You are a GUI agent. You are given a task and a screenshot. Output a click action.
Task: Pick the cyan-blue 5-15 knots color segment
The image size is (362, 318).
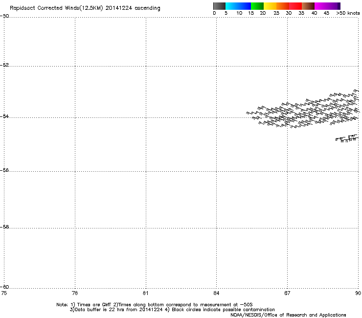click(238, 6)
